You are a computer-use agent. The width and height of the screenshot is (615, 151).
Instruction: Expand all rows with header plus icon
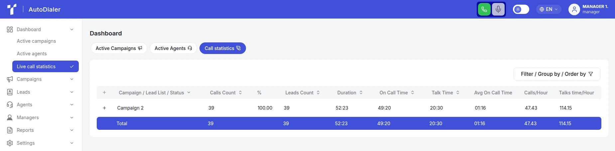click(x=104, y=93)
